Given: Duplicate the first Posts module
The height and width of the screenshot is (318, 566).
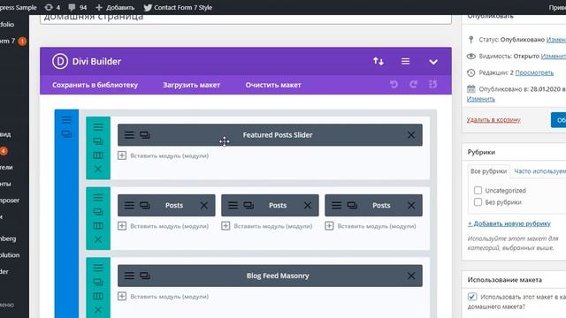Looking at the screenshot, I should pos(145,206).
